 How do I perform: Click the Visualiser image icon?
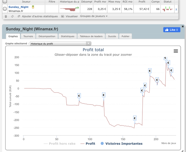click(x=62, y=16)
